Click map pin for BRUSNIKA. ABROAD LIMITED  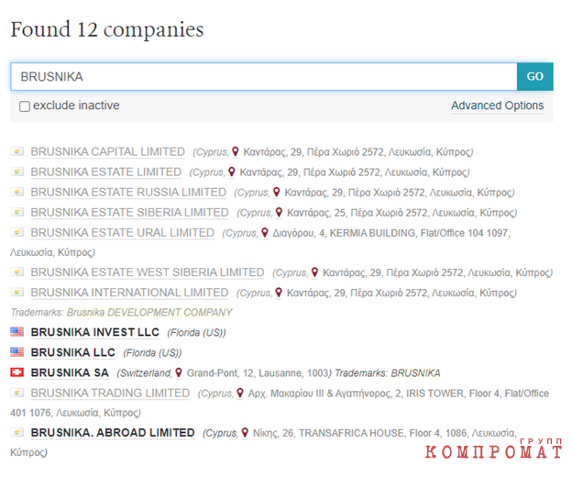click(x=245, y=432)
